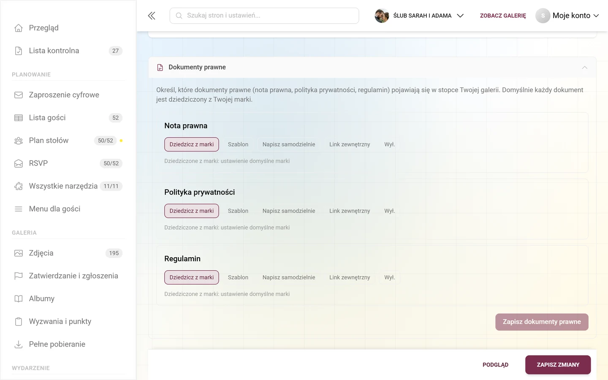Image resolution: width=608 pixels, height=380 pixels.
Task: Open the Zobacz galerię link
Action: (503, 16)
